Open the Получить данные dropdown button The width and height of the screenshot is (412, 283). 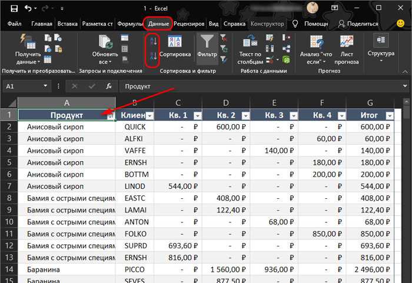coord(28,49)
